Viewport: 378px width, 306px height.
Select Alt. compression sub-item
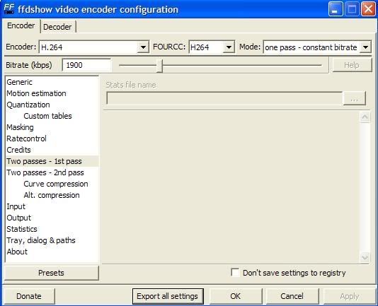point(52,195)
